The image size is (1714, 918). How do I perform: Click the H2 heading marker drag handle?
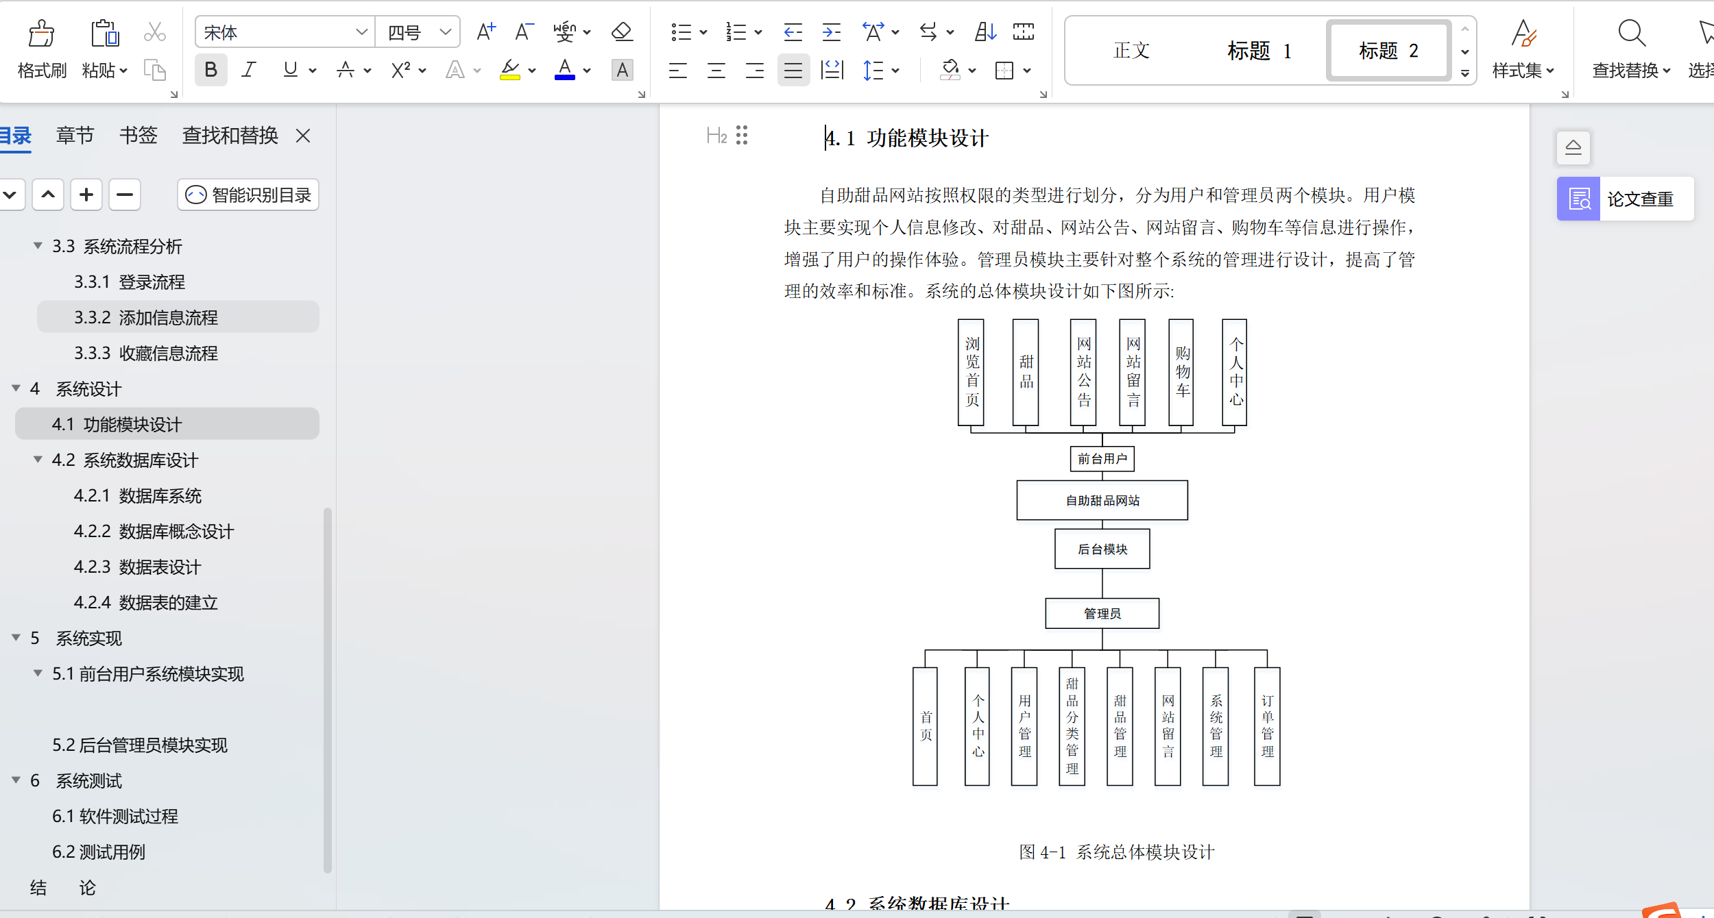(x=742, y=135)
